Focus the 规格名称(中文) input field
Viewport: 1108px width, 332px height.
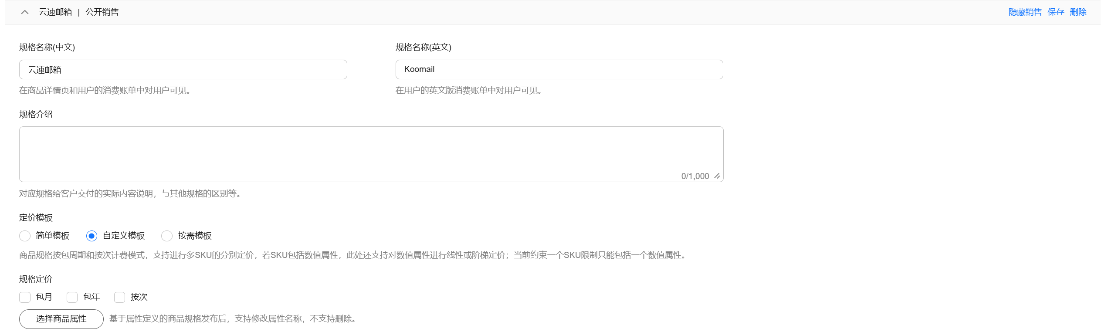[x=183, y=70]
